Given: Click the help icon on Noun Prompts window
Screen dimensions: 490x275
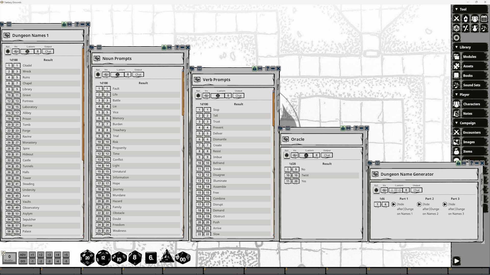Looking at the screenshot, I should 177,47.
